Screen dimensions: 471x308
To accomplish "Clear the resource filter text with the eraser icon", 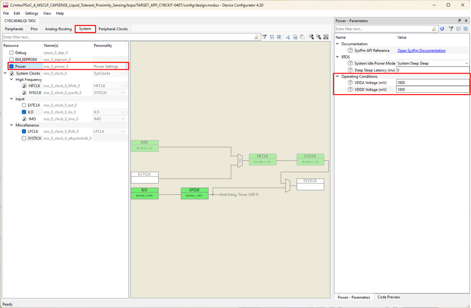I will pos(257,37).
